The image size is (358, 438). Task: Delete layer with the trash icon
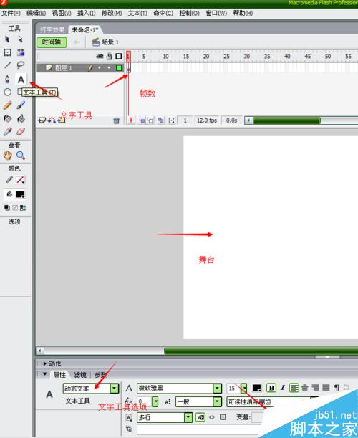(x=117, y=120)
